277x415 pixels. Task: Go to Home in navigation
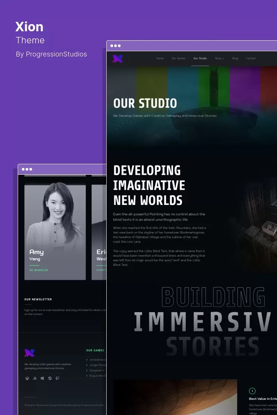(160, 58)
